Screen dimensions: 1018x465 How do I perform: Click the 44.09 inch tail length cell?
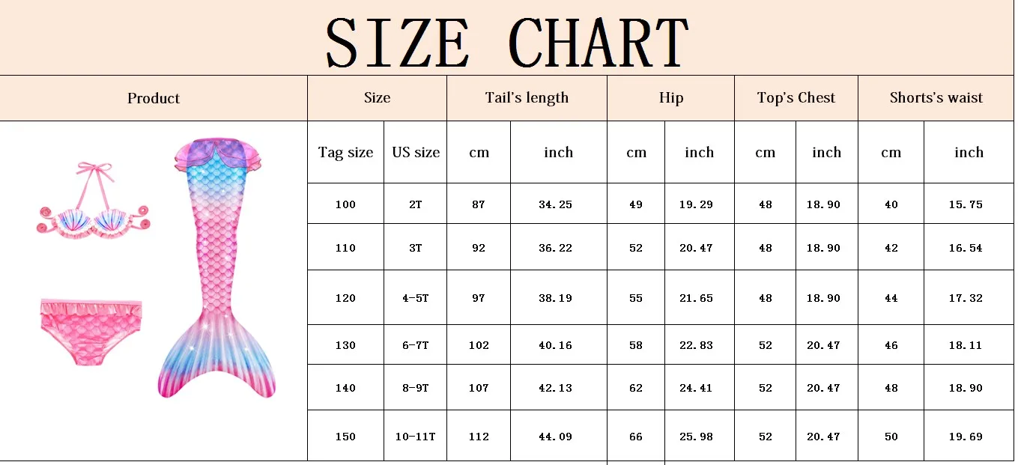click(x=558, y=436)
